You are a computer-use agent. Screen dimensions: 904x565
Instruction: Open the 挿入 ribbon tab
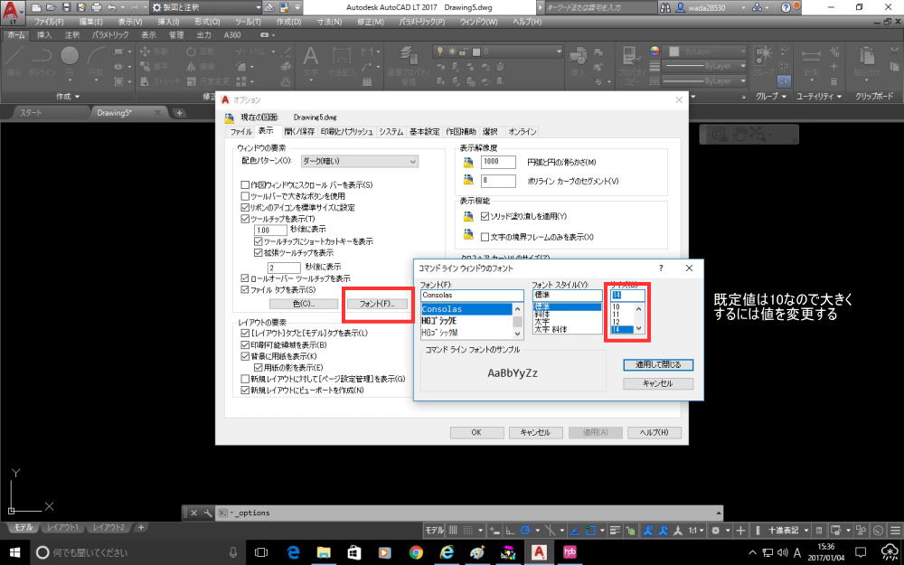click(x=44, y=35)
